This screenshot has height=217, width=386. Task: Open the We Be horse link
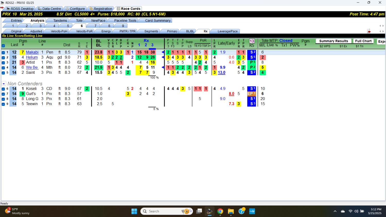point(32,68)
